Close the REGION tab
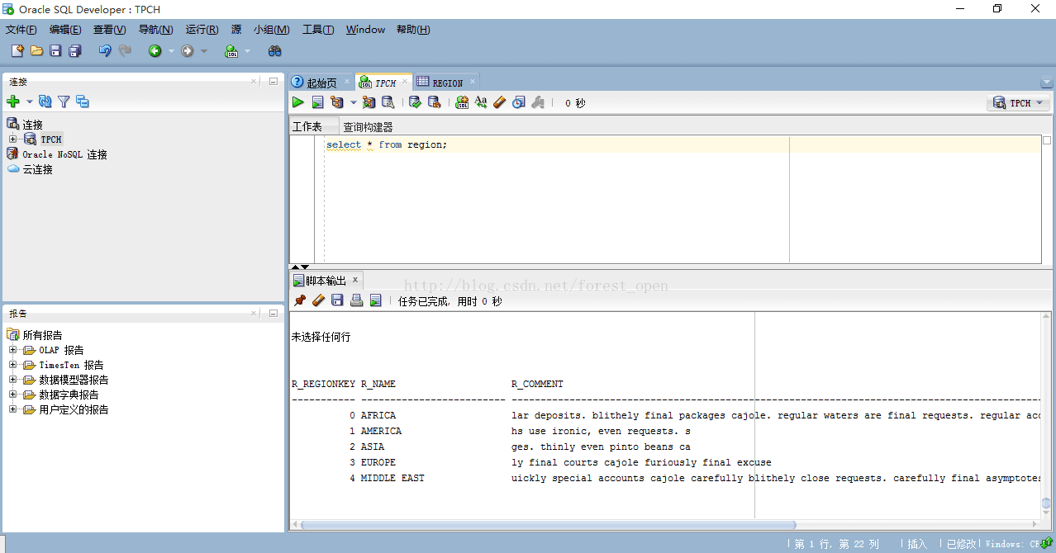1056x553 pixels. (473, 82)
